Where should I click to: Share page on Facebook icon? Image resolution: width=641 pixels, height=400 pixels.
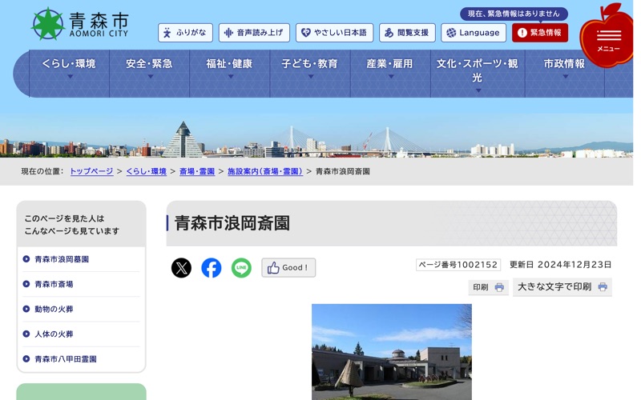point(212,268)
